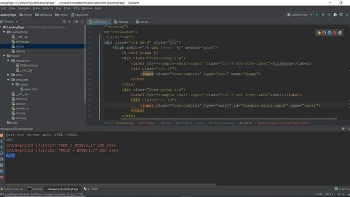This screenshot has height=197, width=350.
Task: Collapse all in the Project panel
Action: (x=69, y=22)
